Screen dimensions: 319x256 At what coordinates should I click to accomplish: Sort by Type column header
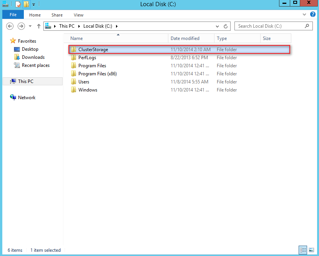pyautogui.click(x=237, y=38)
